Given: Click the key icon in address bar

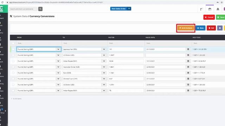Looking at the screenshot, I should click(x=218, y=2).
